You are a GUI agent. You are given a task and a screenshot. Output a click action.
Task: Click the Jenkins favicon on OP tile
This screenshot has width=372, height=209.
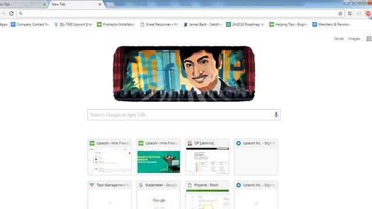pos(189,143)
